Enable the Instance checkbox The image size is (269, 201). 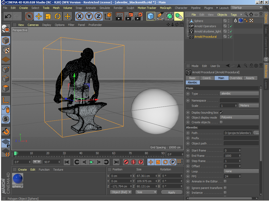[x=225, y=193]
